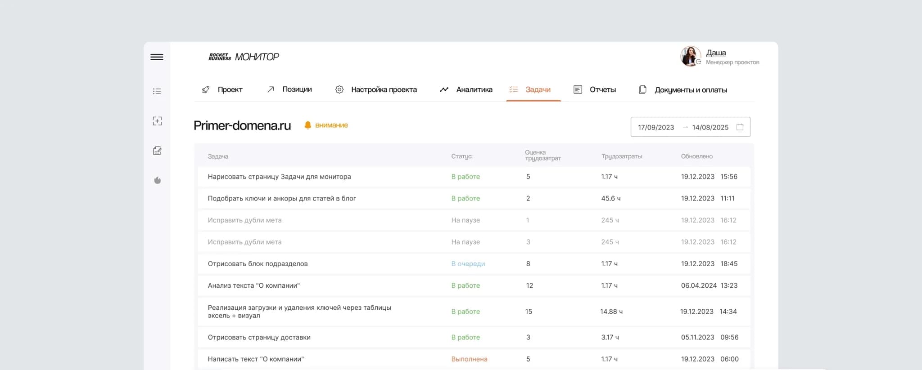Click Dasha's profile avatar
This screenshot has height=370, width=922.
point(690,57)
